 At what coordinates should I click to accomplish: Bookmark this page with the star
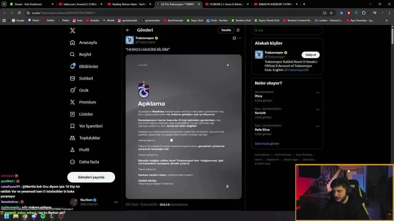pos(331,13)
